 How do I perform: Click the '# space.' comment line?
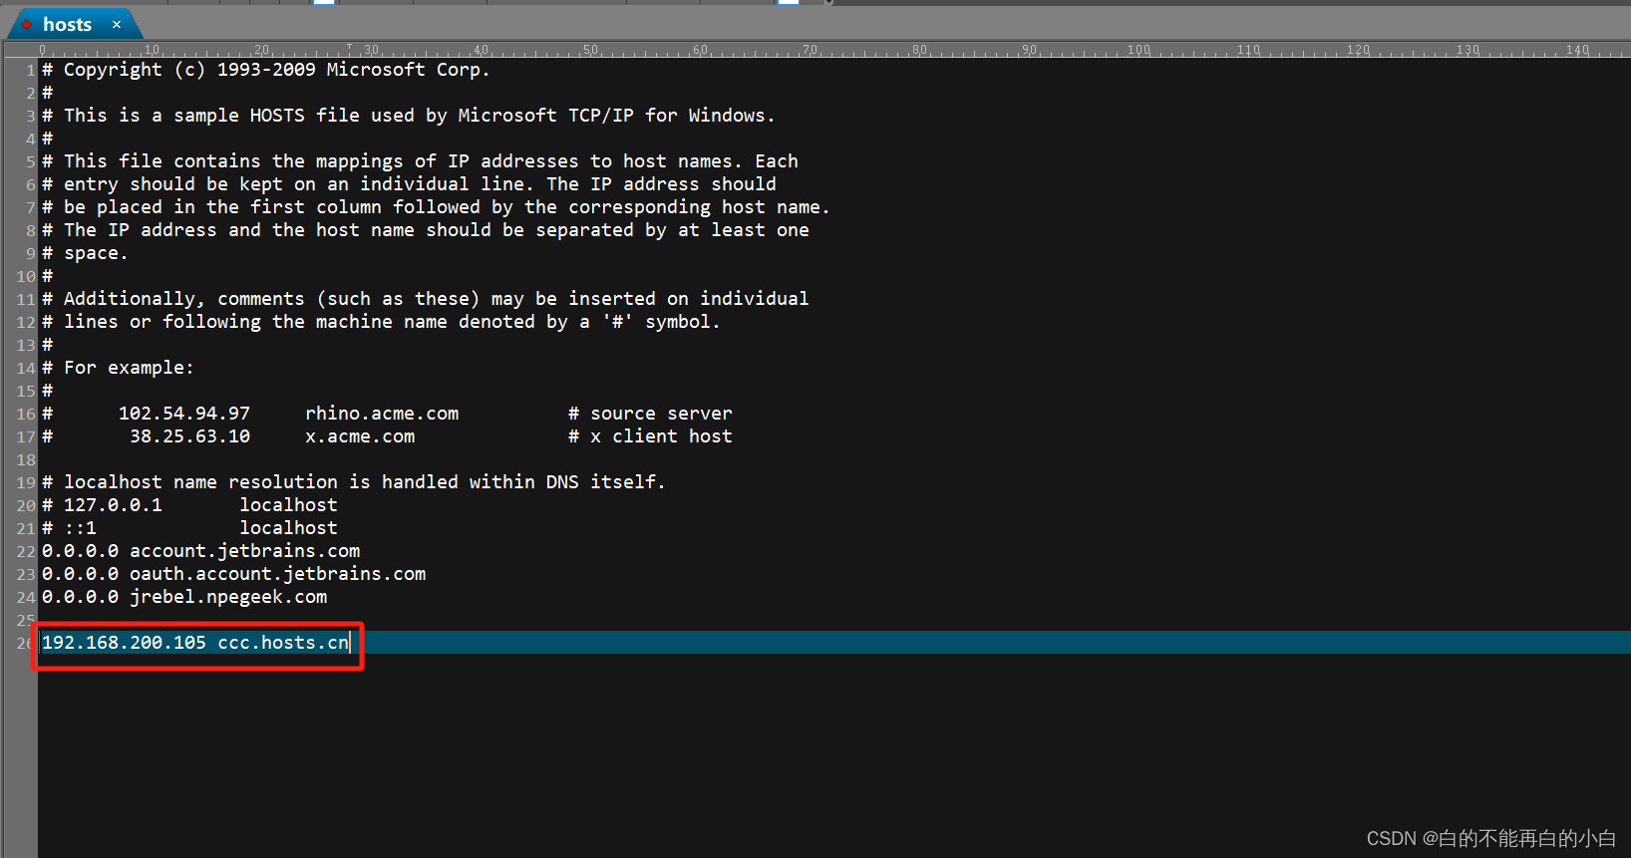tap(85, 253)
